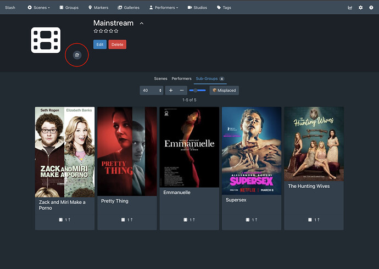Set the fifth rating star for Mainstream
The image size is (379, 269).
click(x=116, y=31)
